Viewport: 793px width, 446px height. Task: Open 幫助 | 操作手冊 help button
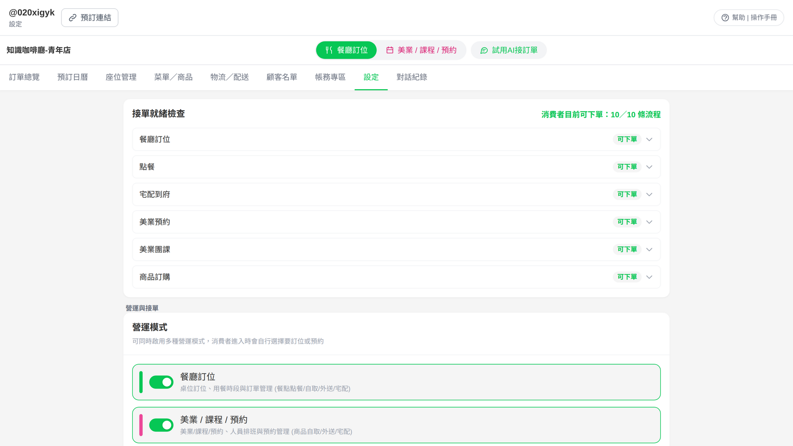point(749,18)
